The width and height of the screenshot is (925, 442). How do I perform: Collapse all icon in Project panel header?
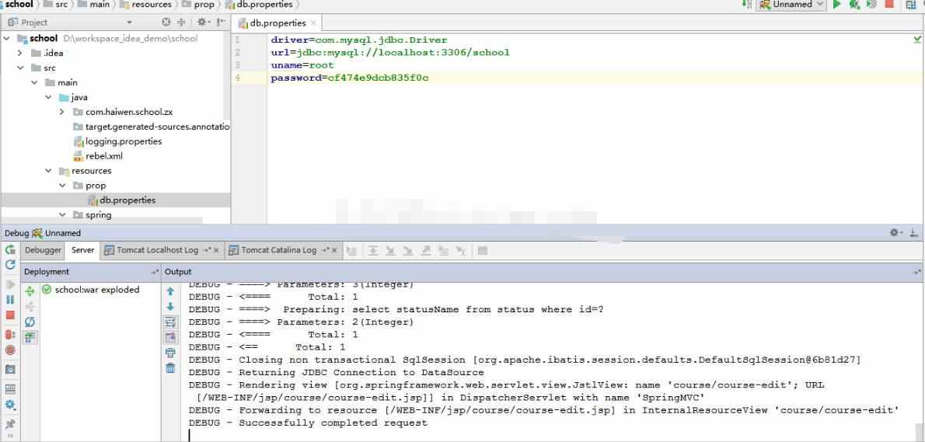click(181, 23)
